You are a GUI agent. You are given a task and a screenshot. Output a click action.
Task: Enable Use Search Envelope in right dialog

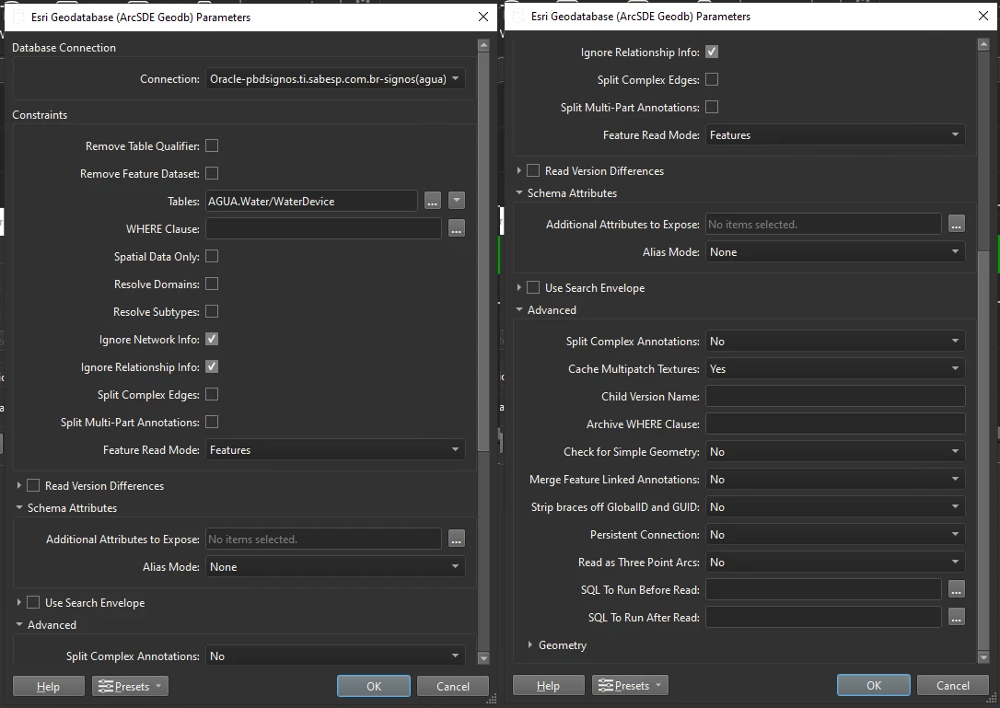pyautogui.click(x=533, y=287)
